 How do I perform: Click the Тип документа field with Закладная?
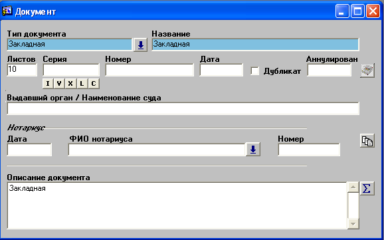70,45
